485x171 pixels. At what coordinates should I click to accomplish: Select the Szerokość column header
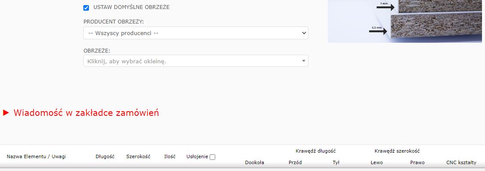point(138,157)
